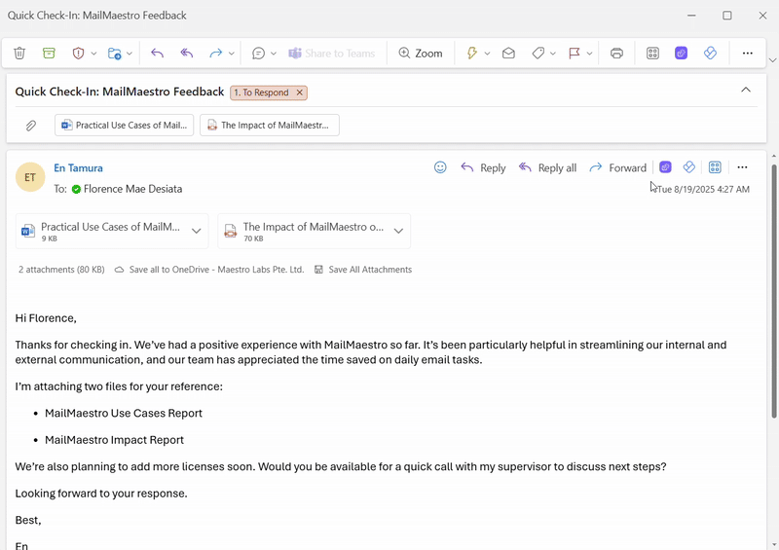Click the '1. To Respond' category label

point(261,92)
